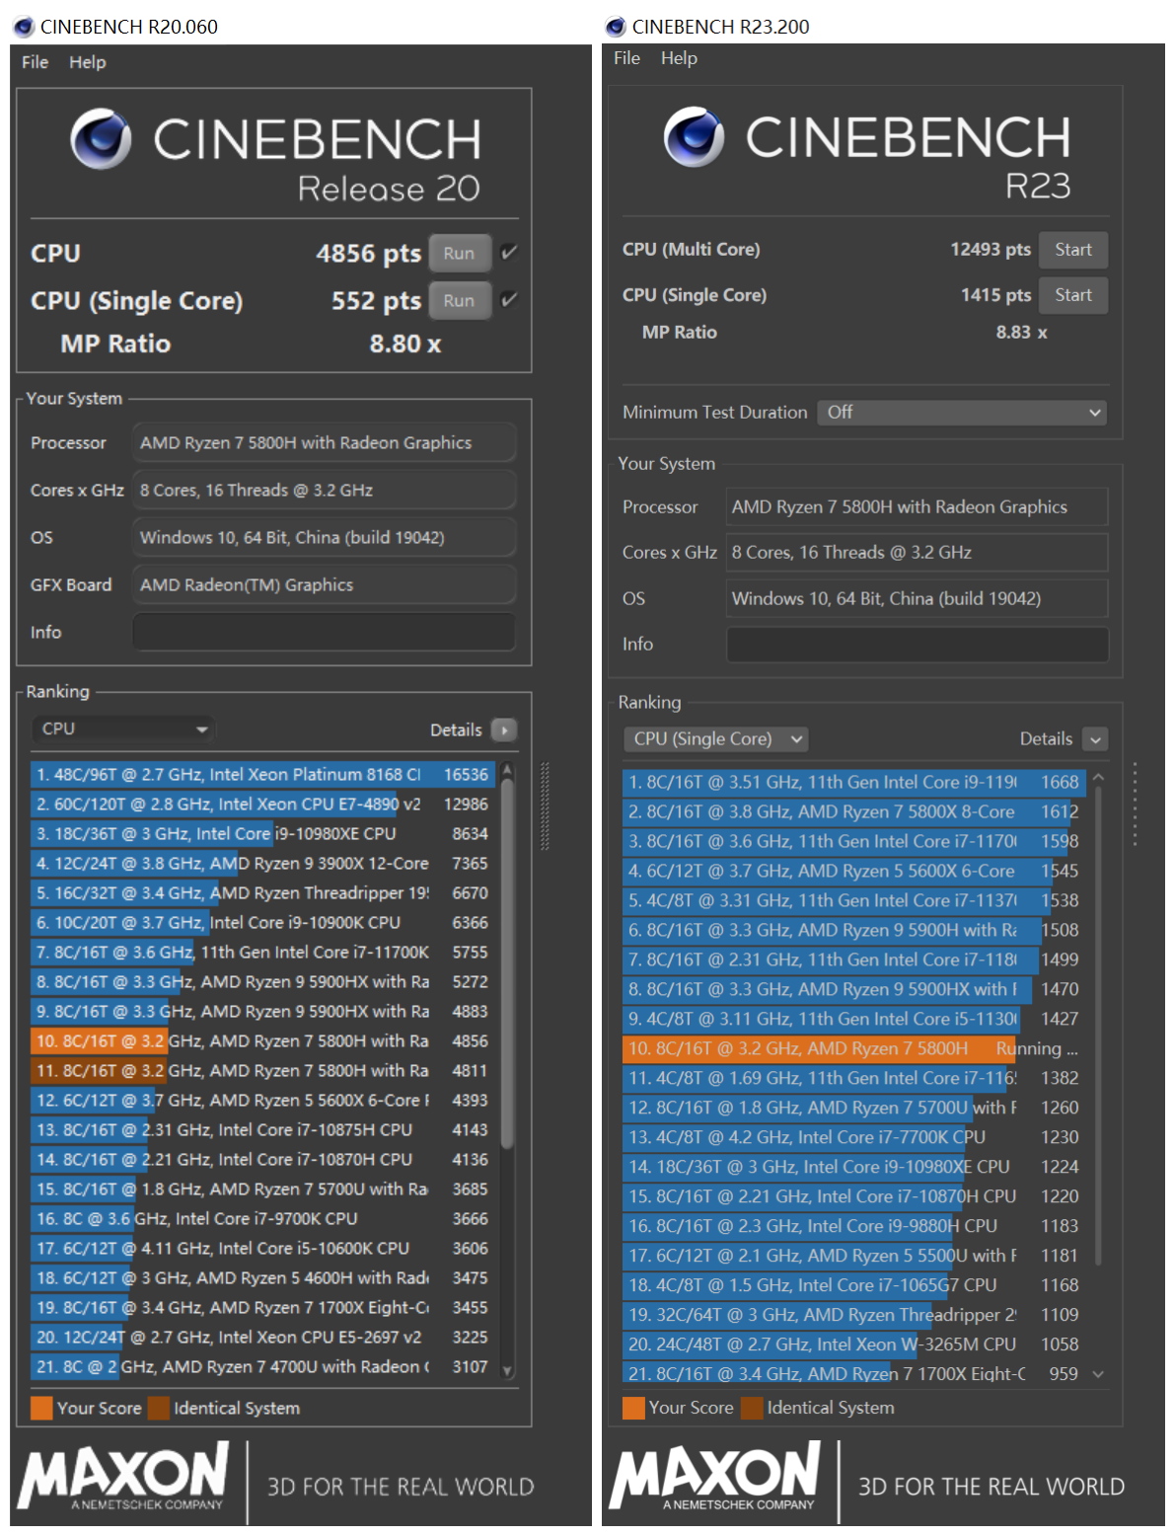Select top Core i9 1668 row in R23
Image resolution: width=1175 pixels, height=1536 pixels.
point(854,783)
